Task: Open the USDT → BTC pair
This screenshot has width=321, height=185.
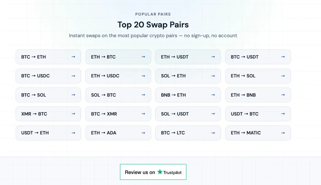Action: 258,114
